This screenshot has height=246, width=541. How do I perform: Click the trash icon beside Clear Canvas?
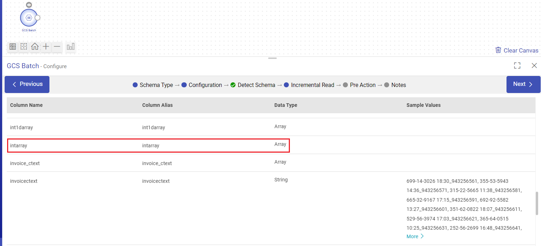point(498,50)
